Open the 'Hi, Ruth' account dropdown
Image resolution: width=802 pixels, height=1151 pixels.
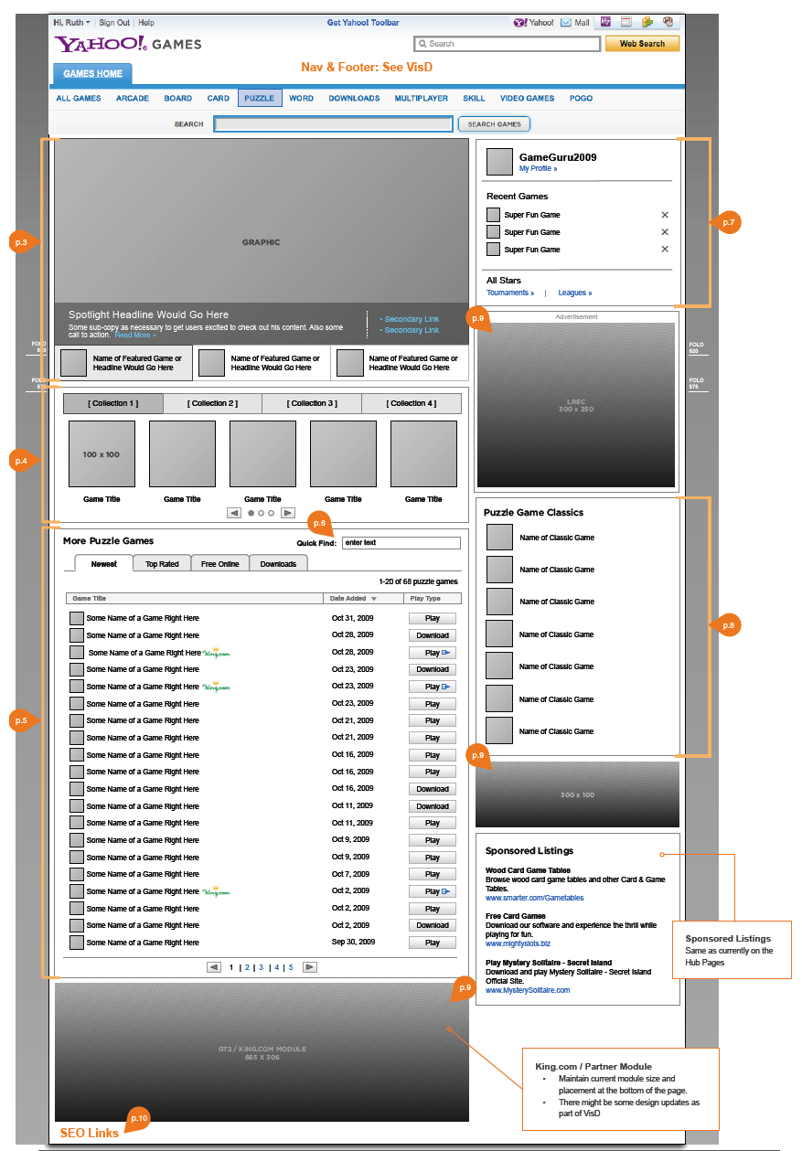[72, 22]
